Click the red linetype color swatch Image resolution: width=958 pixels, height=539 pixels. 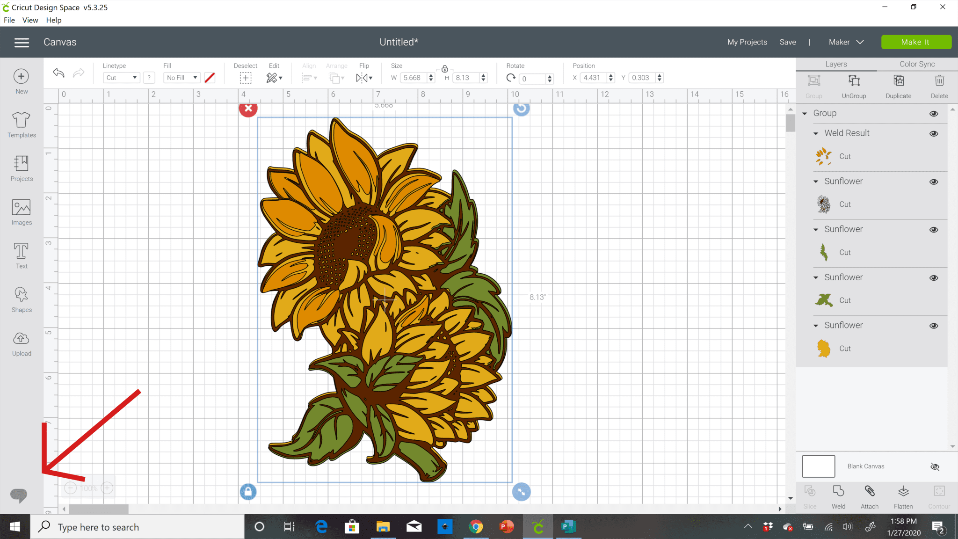[209, 77]
